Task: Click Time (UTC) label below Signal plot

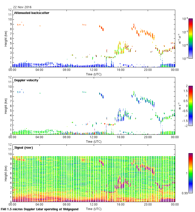Action: (x=94, y=209)
